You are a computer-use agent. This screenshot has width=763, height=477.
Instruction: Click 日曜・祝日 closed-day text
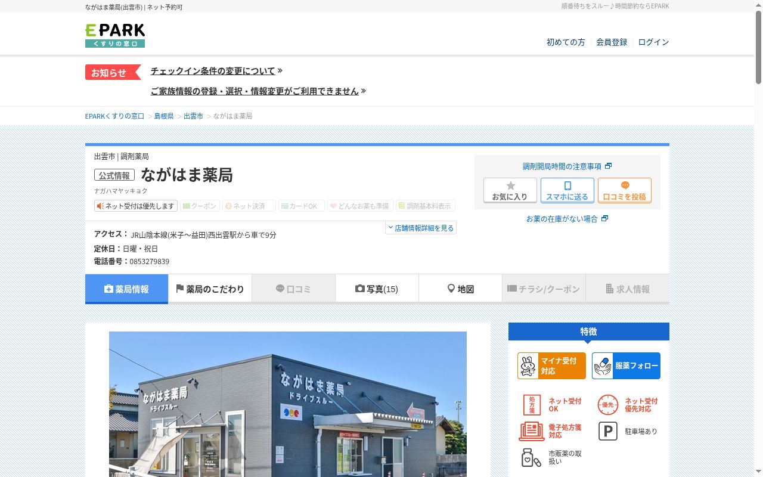(140, 249)
